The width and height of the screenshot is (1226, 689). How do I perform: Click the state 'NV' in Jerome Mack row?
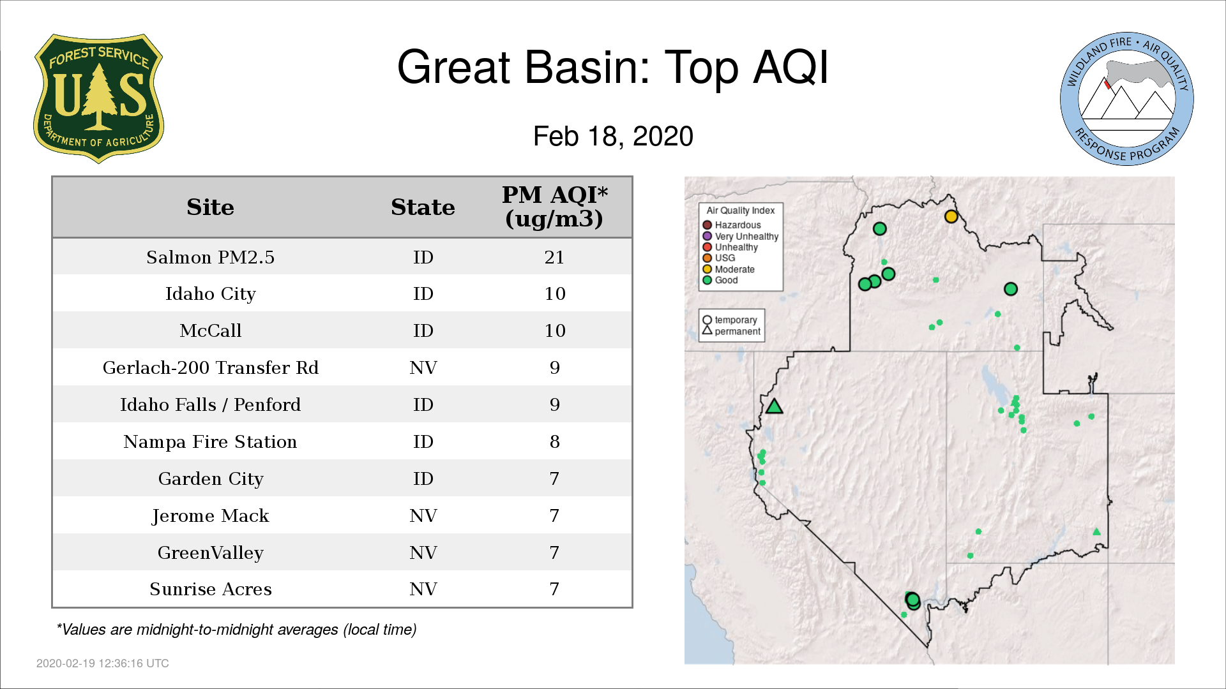(x=423, y=515)
